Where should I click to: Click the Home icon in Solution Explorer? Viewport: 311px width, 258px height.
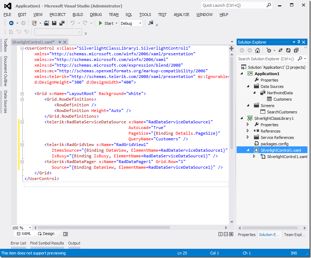(258, 50)
